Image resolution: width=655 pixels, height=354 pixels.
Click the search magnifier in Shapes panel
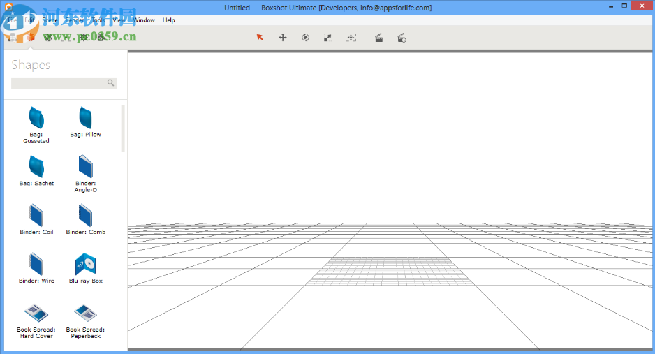pos(110,83)
